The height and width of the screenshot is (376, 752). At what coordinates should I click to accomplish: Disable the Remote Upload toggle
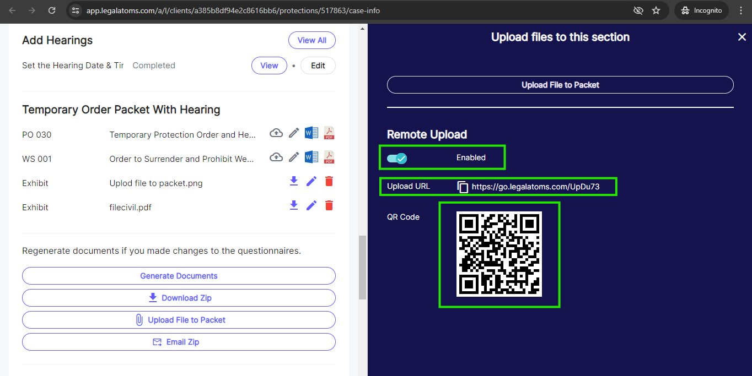[397, 159]
